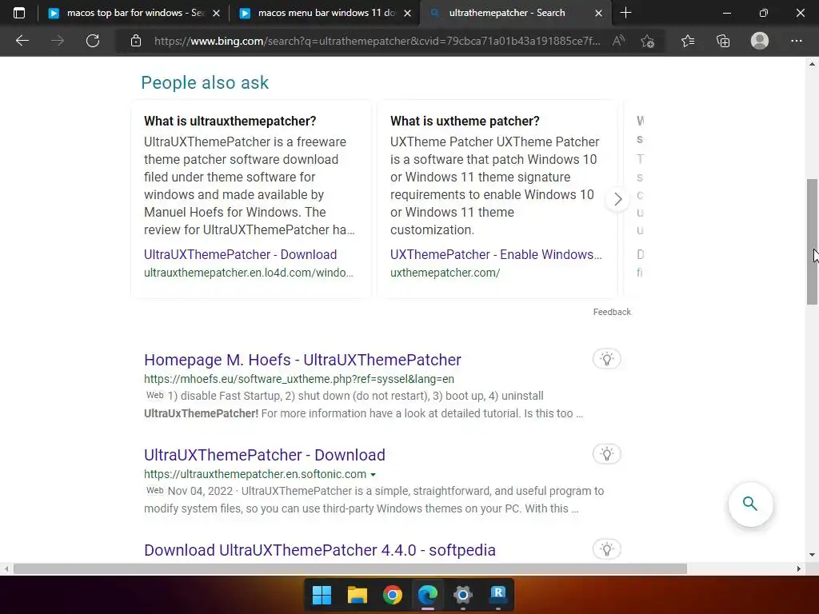Open Settings gear on taskbar
The width and height of the screenshot is (819, 614).
tap(463, 595)
